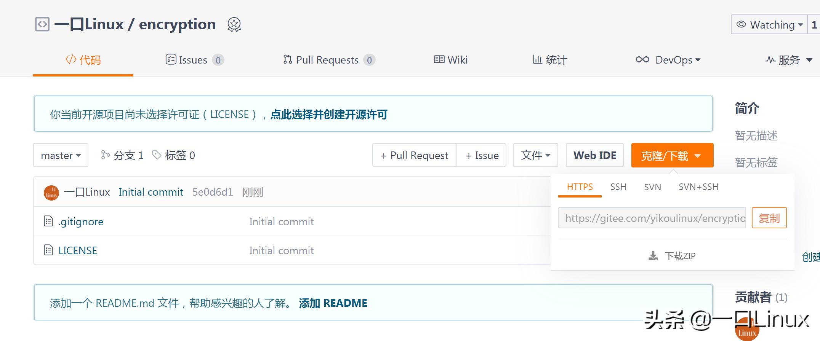Click the download icon beside 下载ZIP
This screenshot has width=820, height=341.
point(653,256)
